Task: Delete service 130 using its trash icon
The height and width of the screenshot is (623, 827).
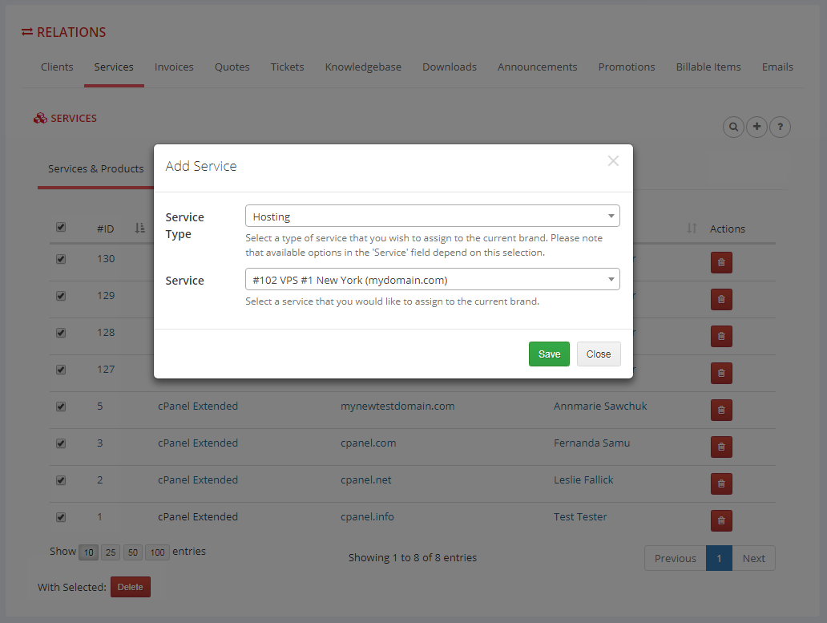Action: [720, 262]
